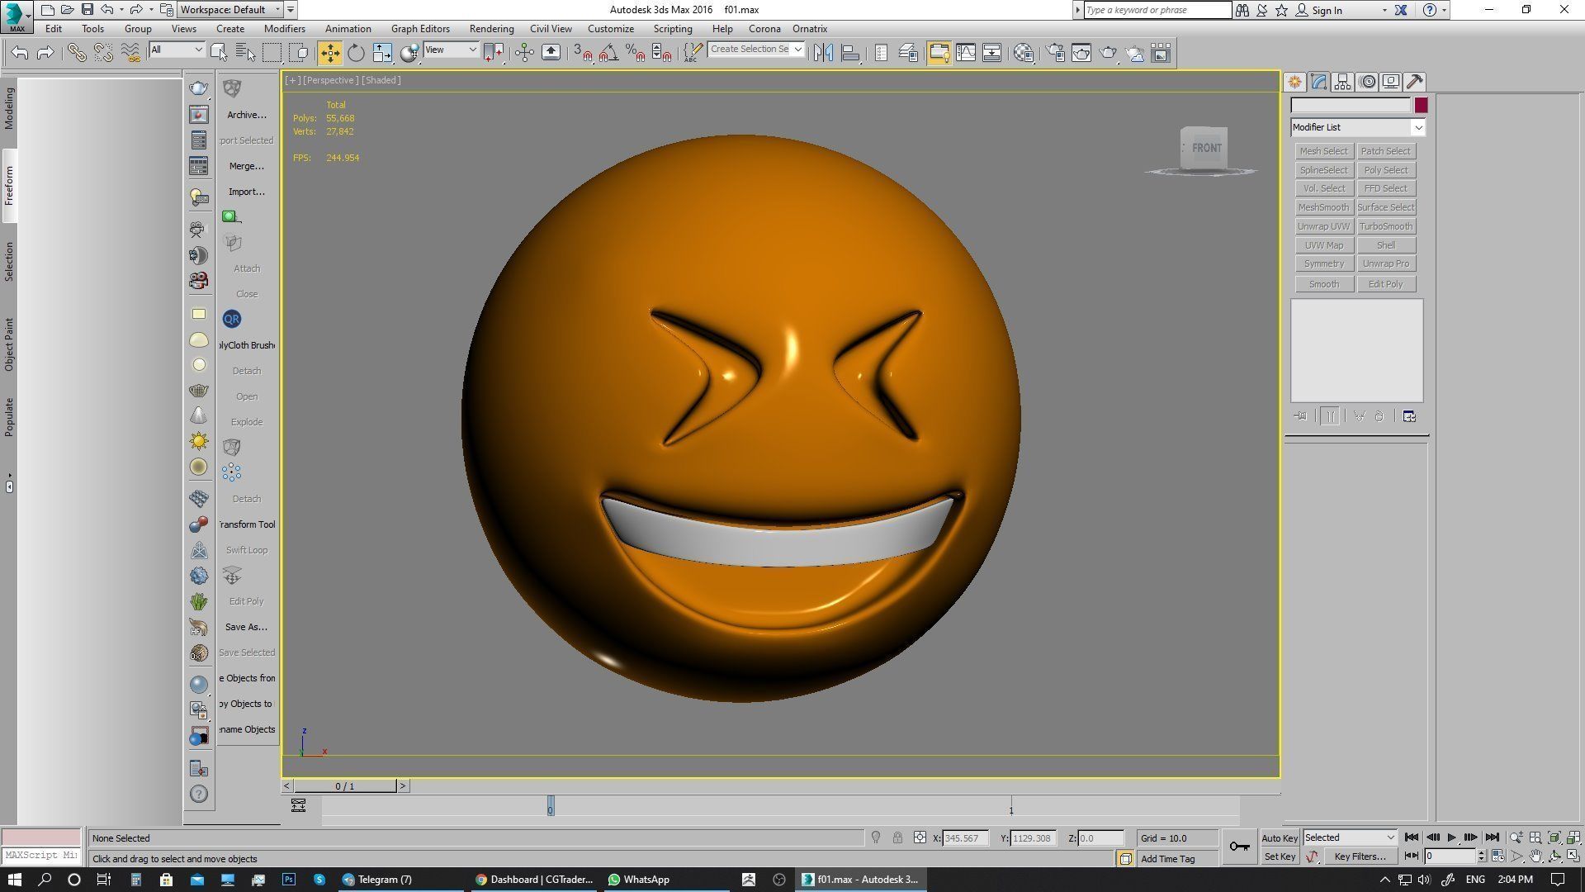Open the viewport Shaded label menu
1585x892 pixels.
point(381,80)
